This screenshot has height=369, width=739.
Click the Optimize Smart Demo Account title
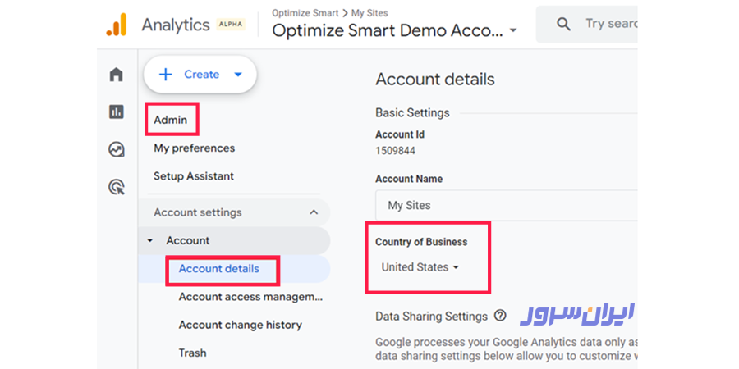pos(388,30)
